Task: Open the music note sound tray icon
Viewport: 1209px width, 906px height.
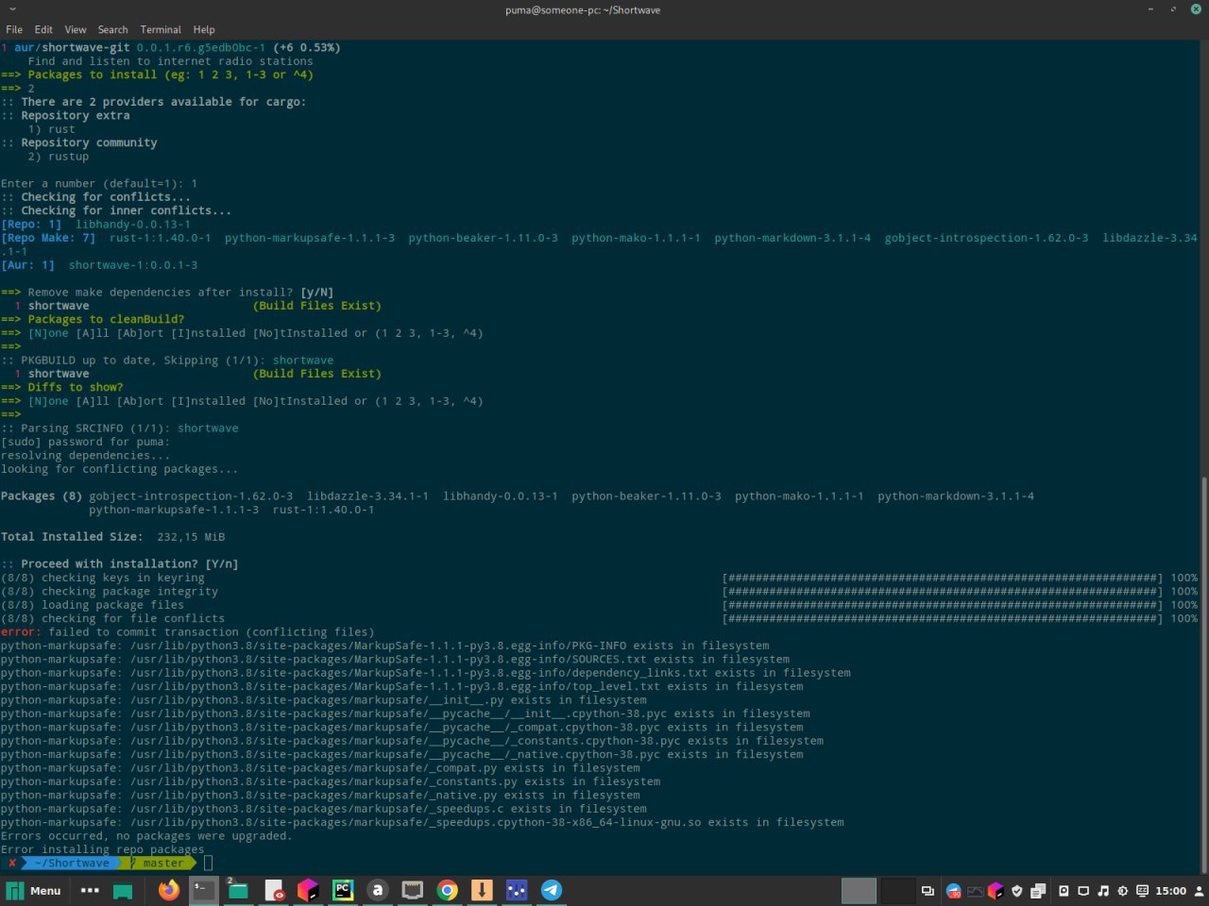Action: click(1103, 891)
